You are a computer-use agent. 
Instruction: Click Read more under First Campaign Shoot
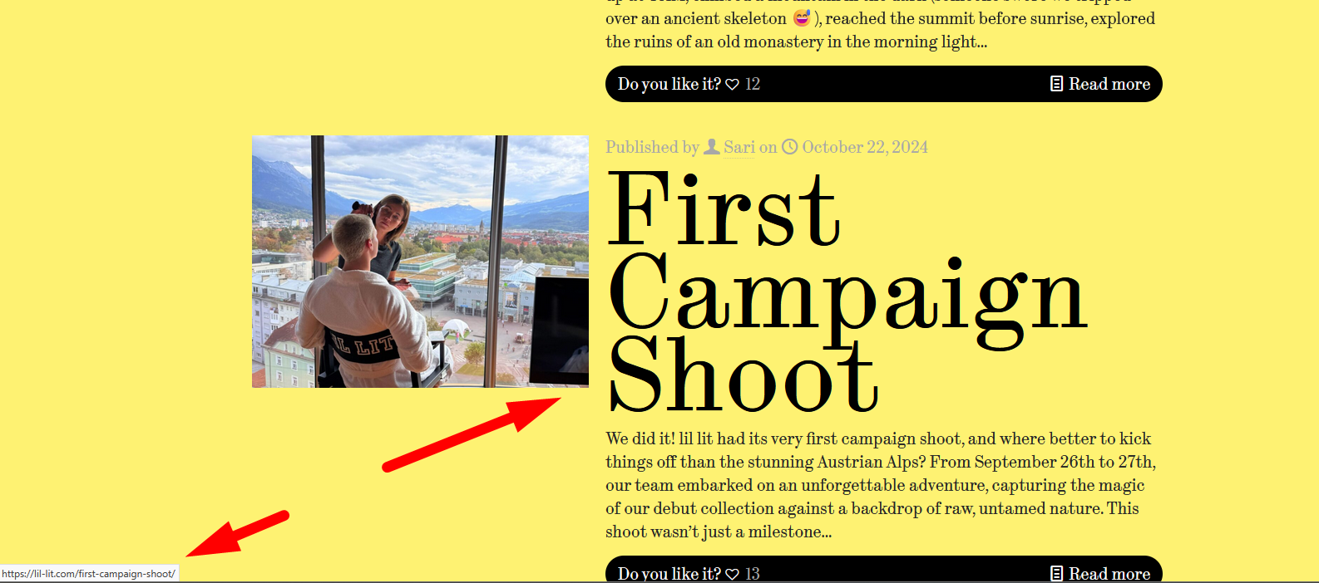pos(1109,573)
